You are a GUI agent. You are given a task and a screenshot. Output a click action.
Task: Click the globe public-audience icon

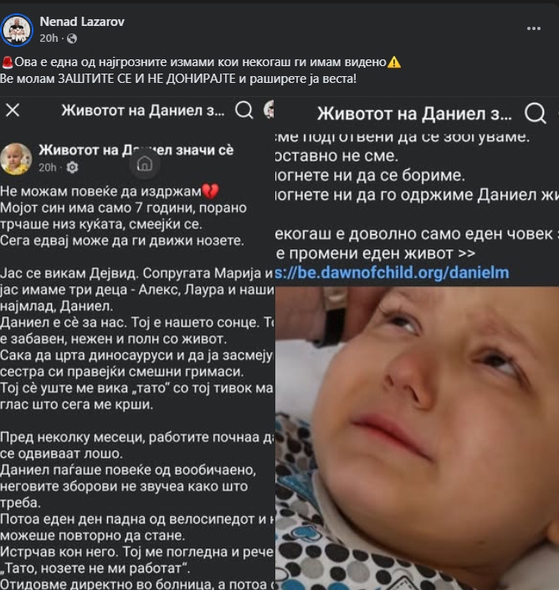[72, 38]
